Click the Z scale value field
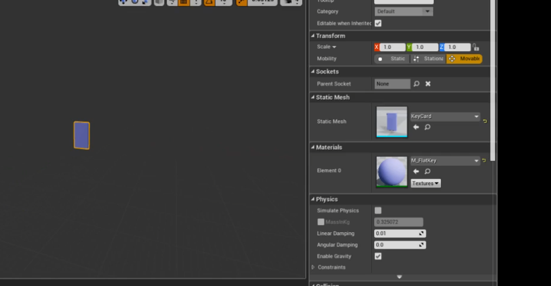This screenshot has width=551, height=286. (x=457, y=47)
